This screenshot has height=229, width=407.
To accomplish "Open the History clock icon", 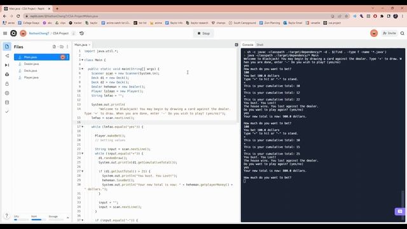I will [x=82, y=33].
